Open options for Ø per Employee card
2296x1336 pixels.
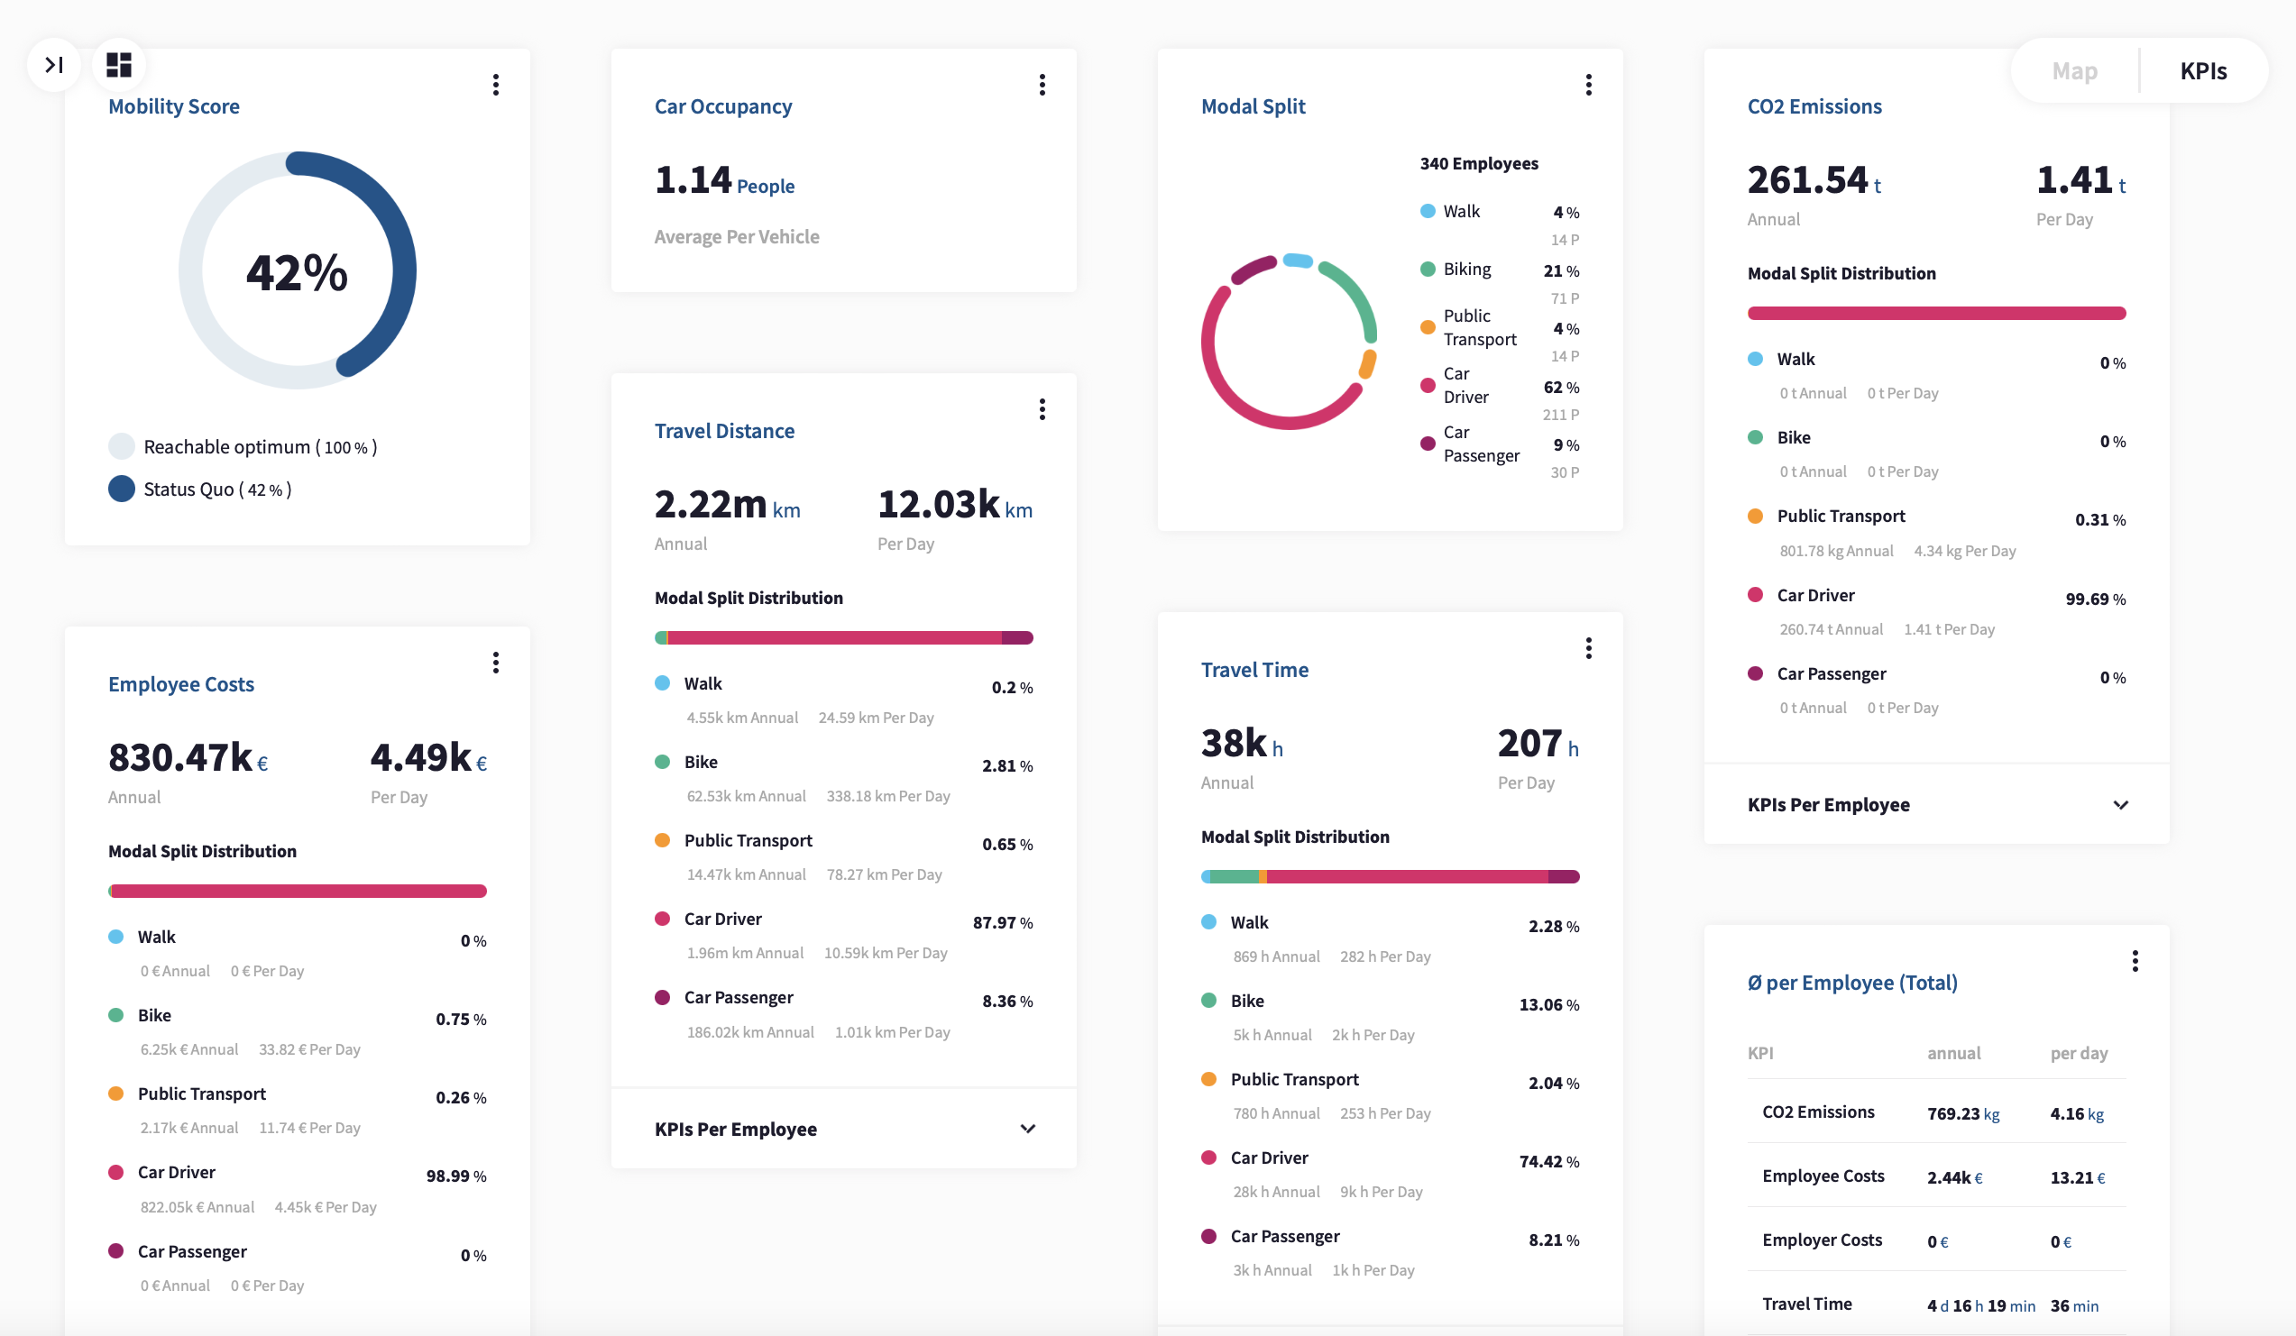coord(2135,960)
